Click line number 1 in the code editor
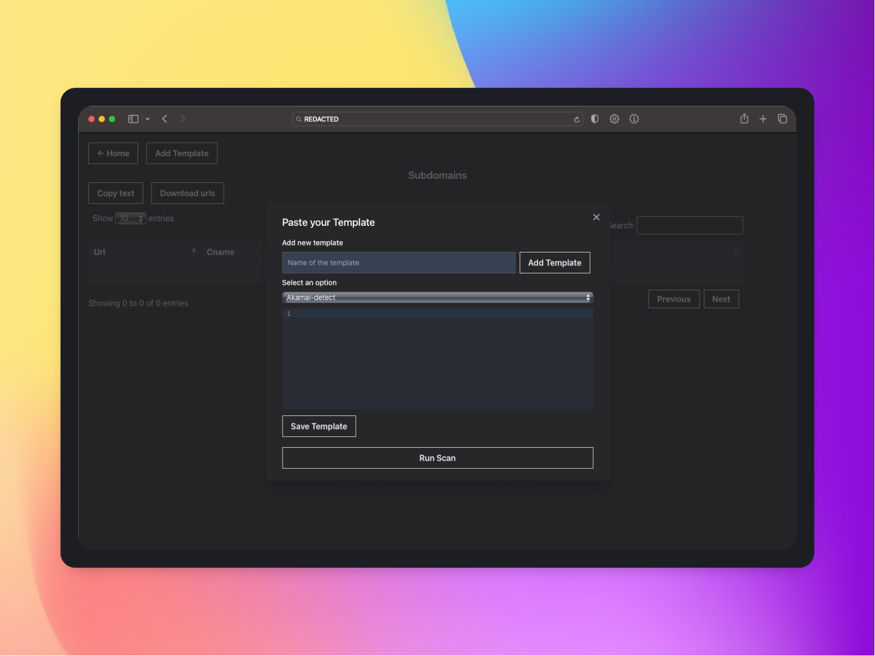875x656 pixels. (289, 314)
